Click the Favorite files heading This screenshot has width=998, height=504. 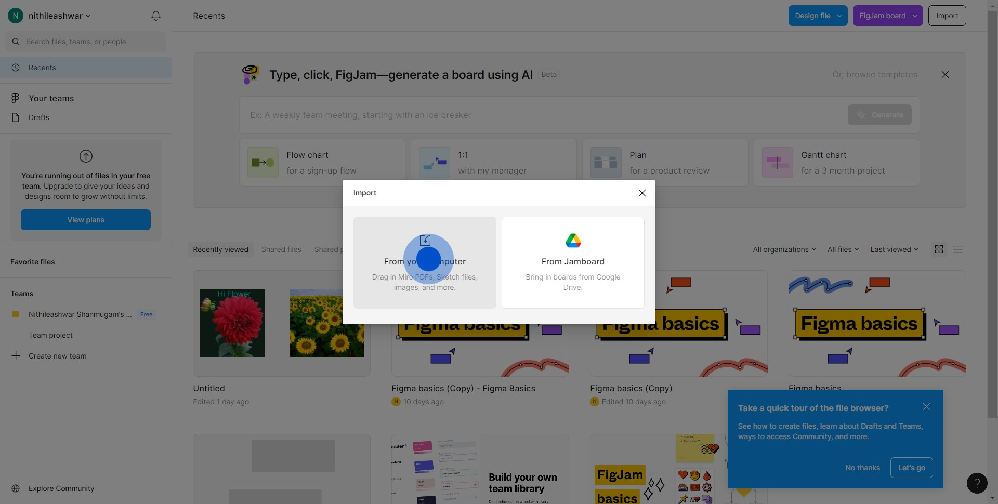(x=32, y=262)
